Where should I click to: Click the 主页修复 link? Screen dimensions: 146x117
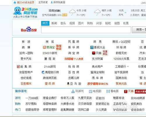(43, 2)
